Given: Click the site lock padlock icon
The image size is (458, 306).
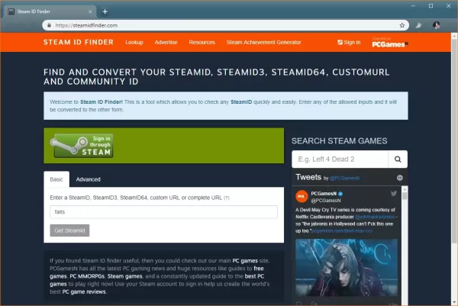Looking at the screenshot, I should pos(49,25).
